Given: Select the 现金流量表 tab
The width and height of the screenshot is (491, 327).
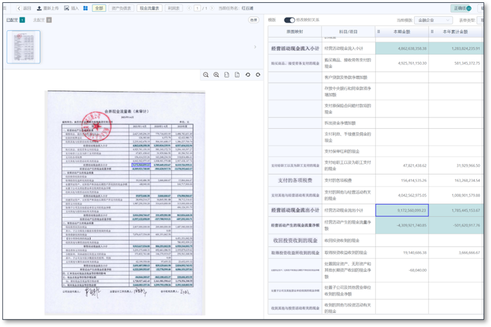Looking at the screenshot, I should point(149,8).
